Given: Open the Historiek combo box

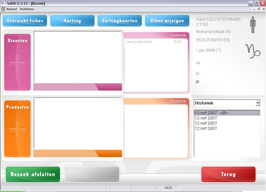Looking at the screenshot, I should (227, 103).
